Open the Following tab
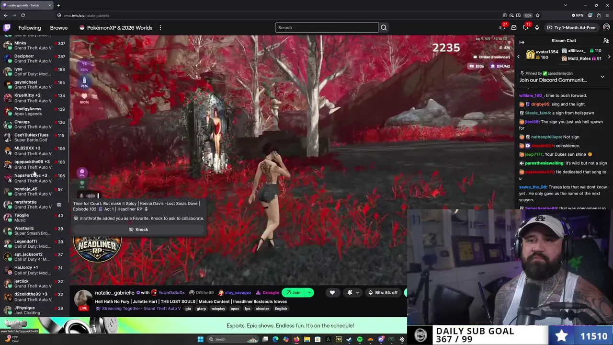613x345 pixels. click(x=30, y=28)
